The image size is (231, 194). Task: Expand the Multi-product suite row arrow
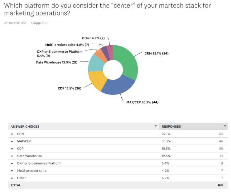coord(12,171)
